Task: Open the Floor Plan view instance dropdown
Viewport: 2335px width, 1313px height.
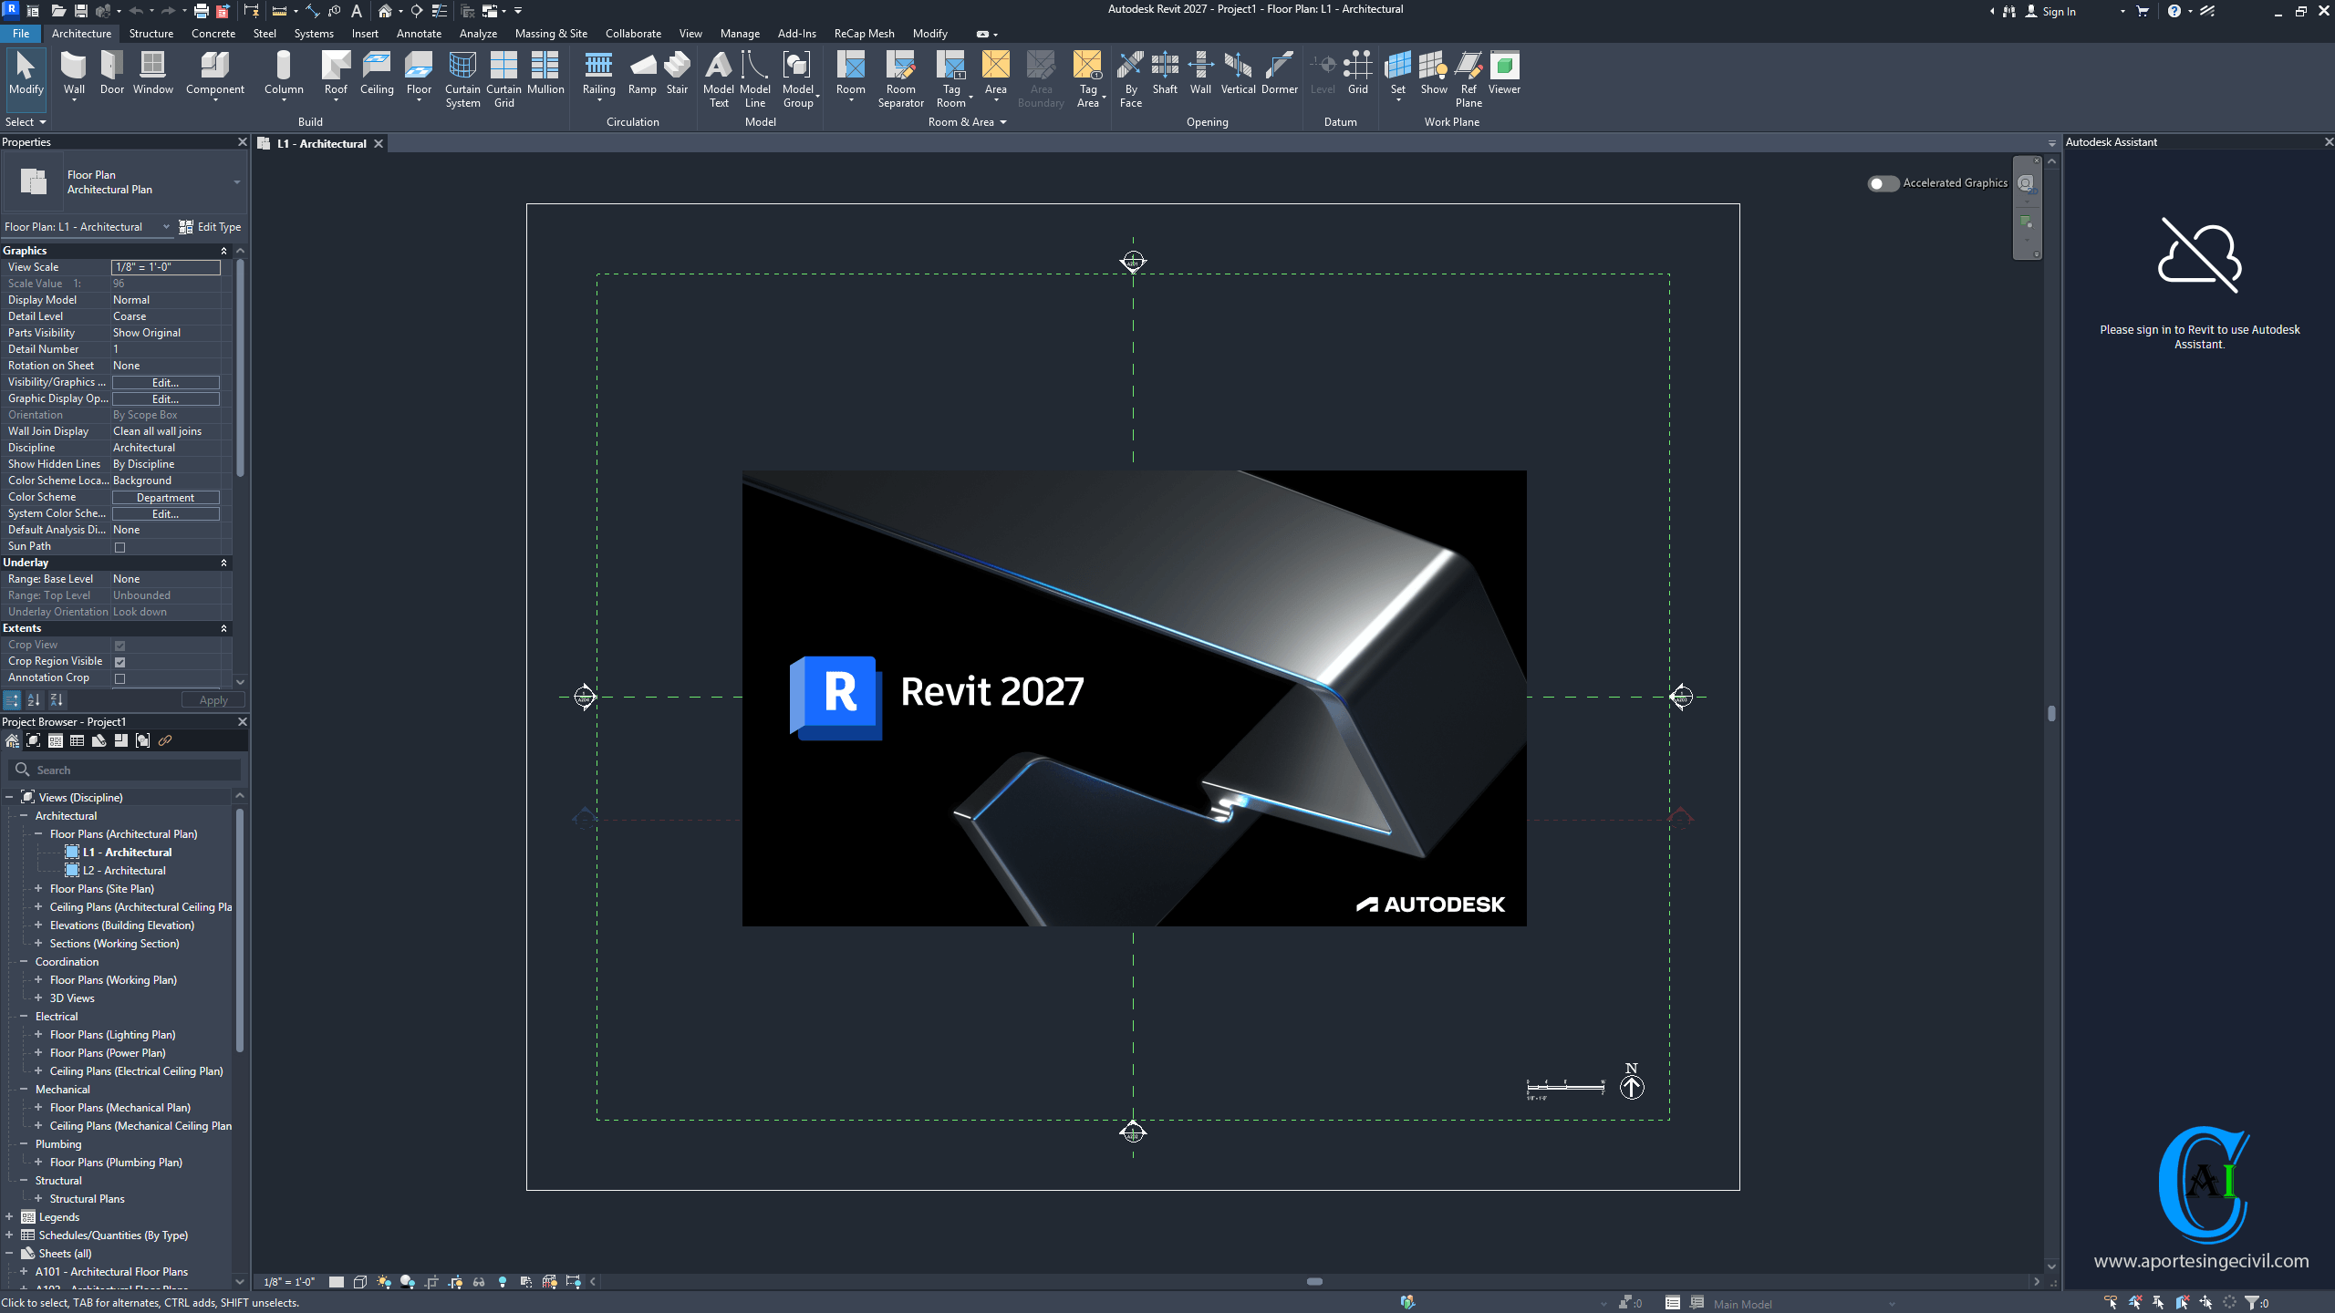Action: 166,227
